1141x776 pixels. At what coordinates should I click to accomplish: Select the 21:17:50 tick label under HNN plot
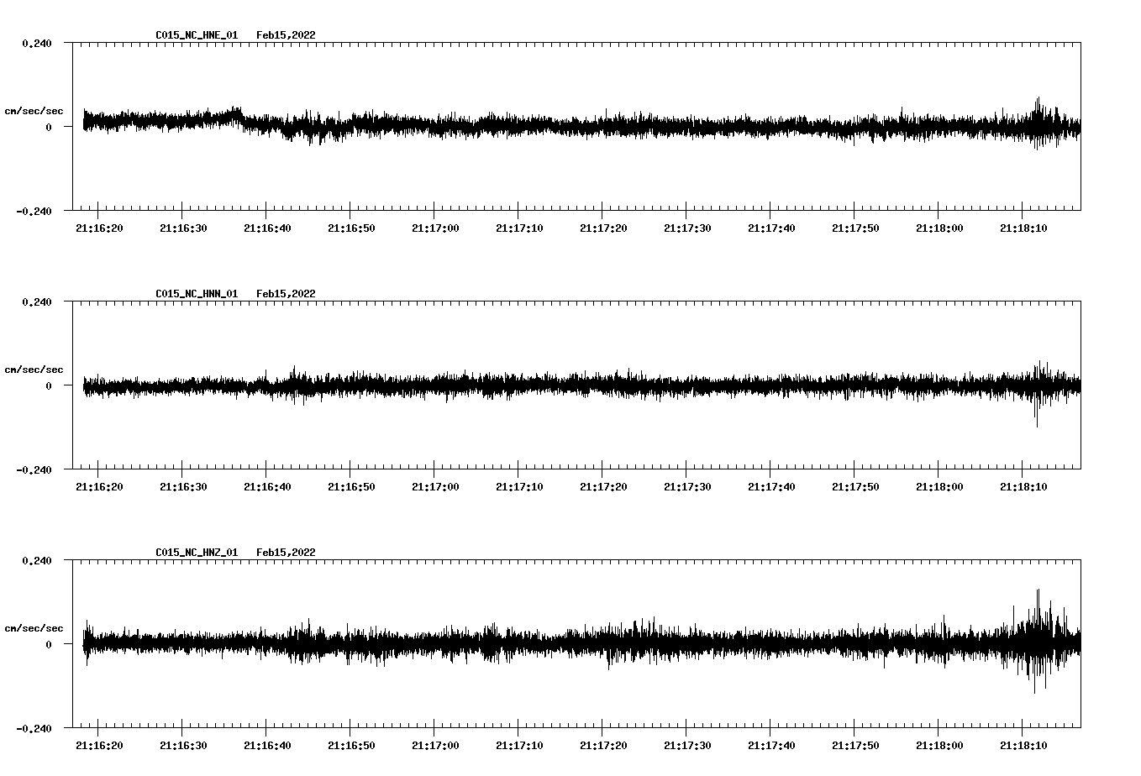tap(855, 487)
